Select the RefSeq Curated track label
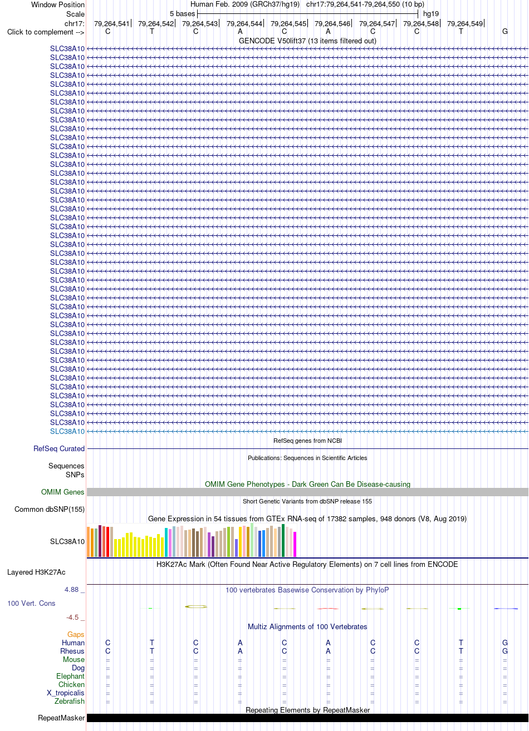Viewport: 529px width, 731px height. tap(59, 448)
